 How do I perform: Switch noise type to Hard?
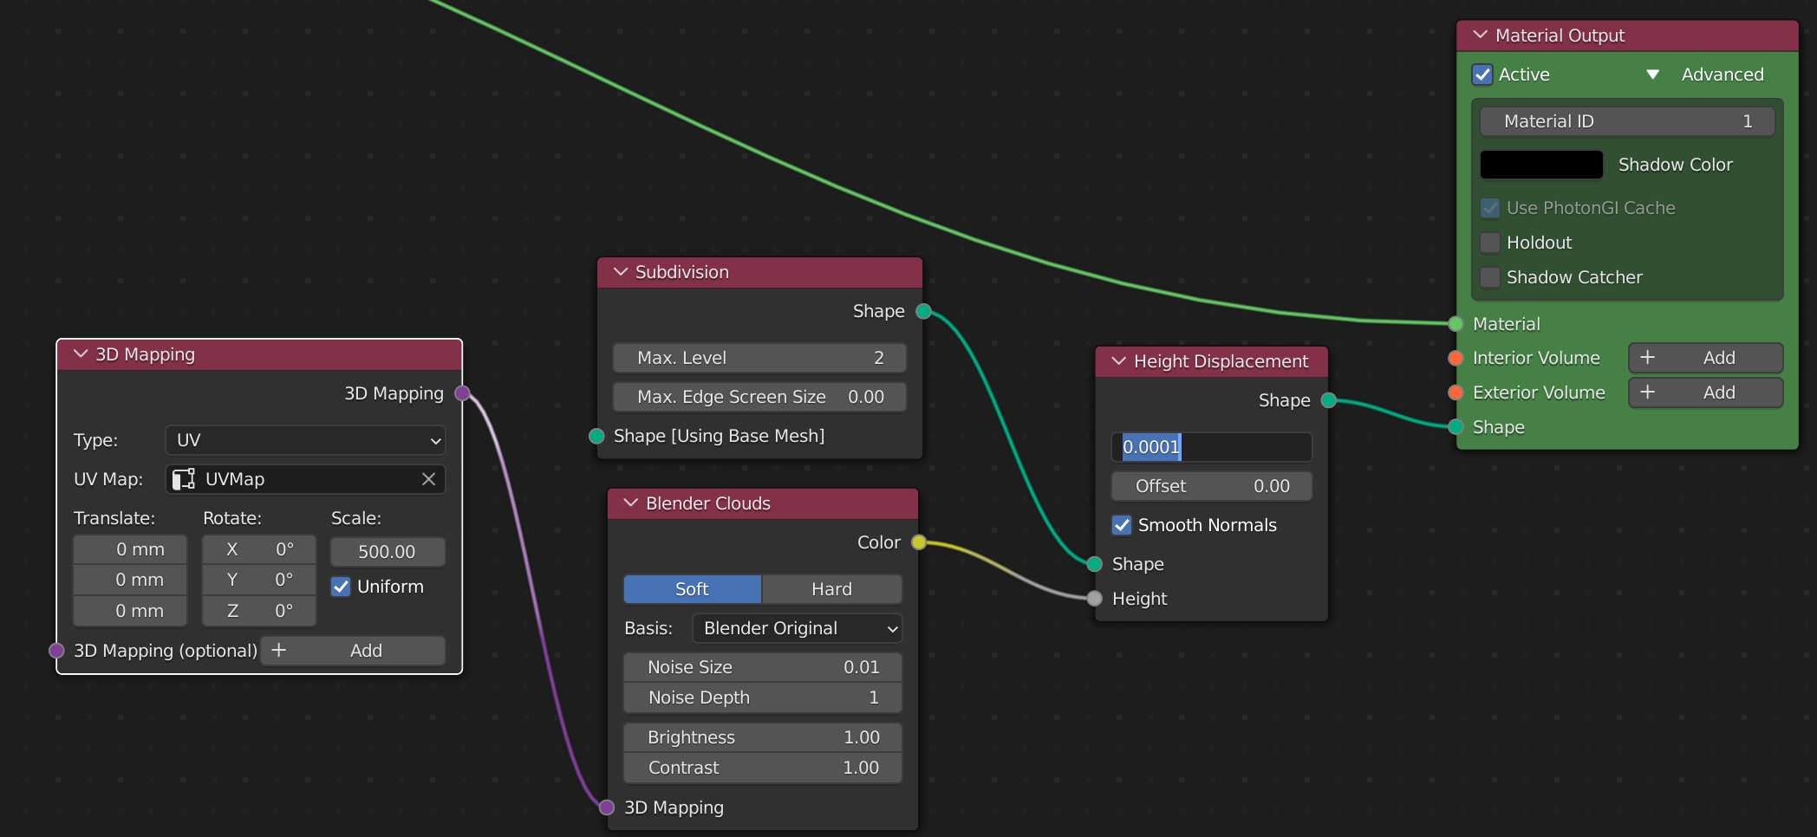pyautogui.click(x=831, y=589)
